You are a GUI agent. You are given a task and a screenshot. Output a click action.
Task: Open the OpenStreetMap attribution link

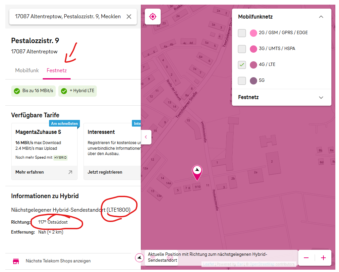point(262,264)
